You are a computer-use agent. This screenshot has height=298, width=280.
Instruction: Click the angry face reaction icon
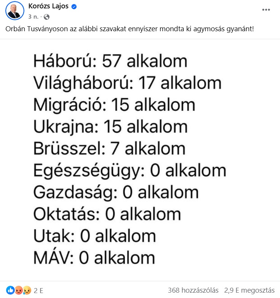coord(19,290)
